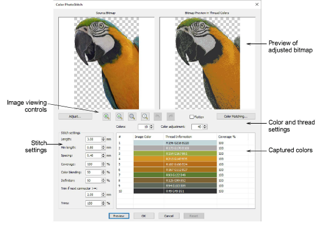The image size is (322, 229).
Task: Click the redo arrow icon
Action: click(x=171, y=117)
